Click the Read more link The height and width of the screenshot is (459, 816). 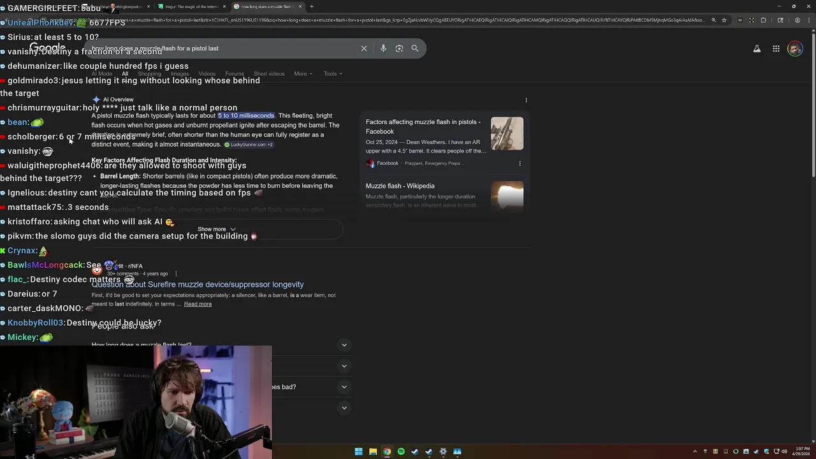click(x=198, y=304)
